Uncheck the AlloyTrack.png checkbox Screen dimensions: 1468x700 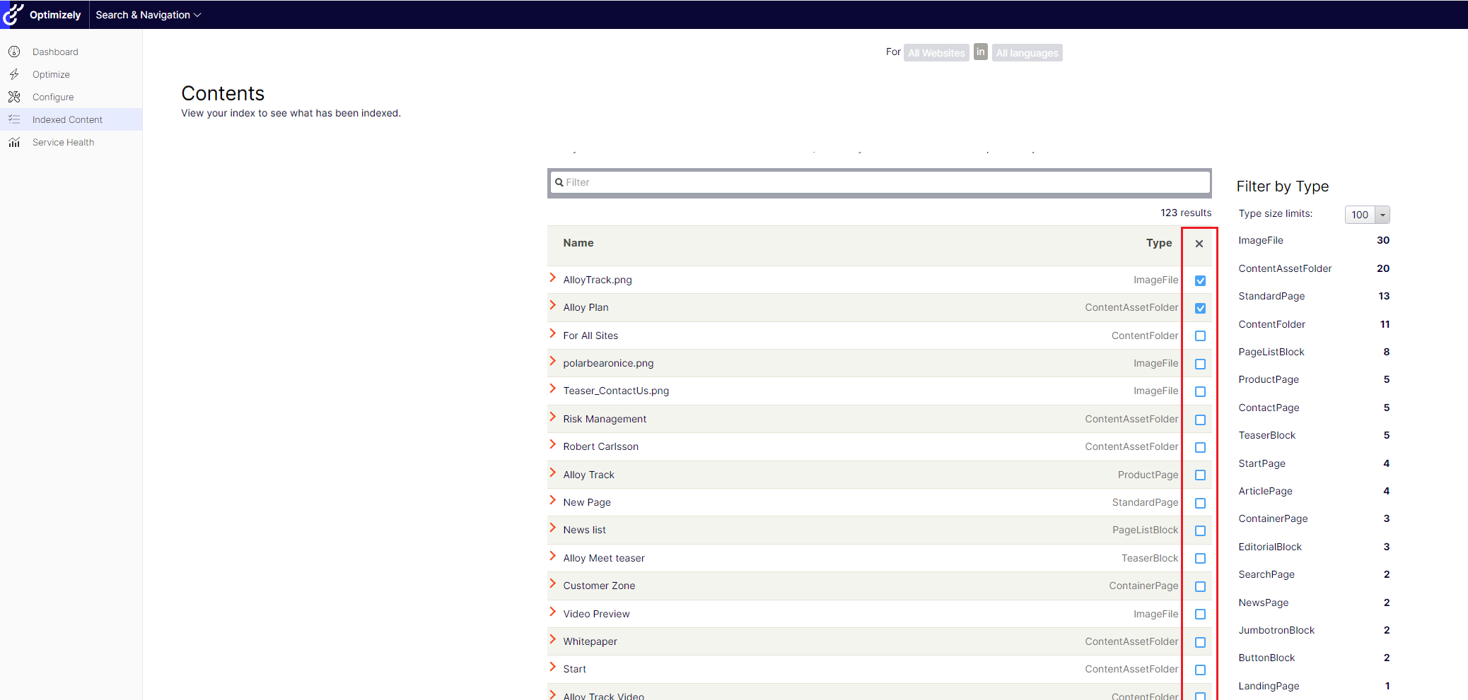pos(1200,280)
